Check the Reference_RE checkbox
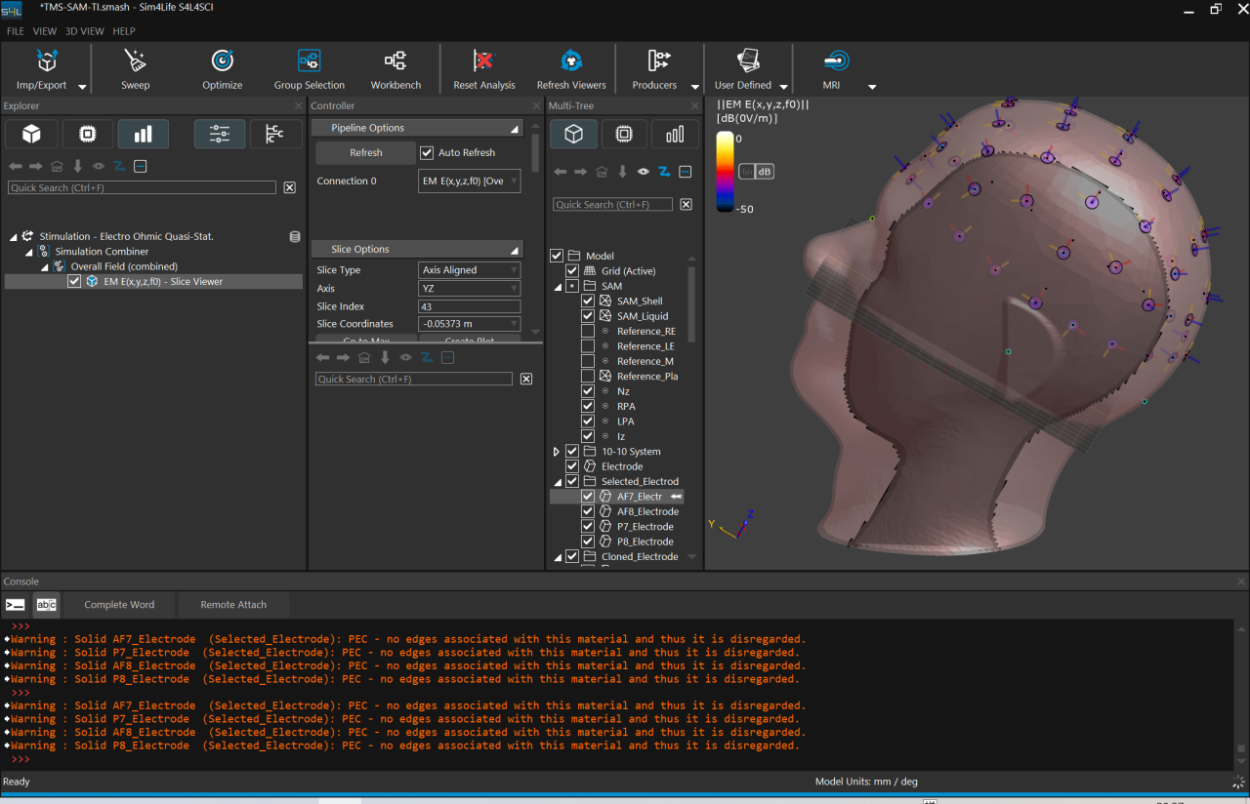Screen dimensions: 1250x804 (588, 332)
